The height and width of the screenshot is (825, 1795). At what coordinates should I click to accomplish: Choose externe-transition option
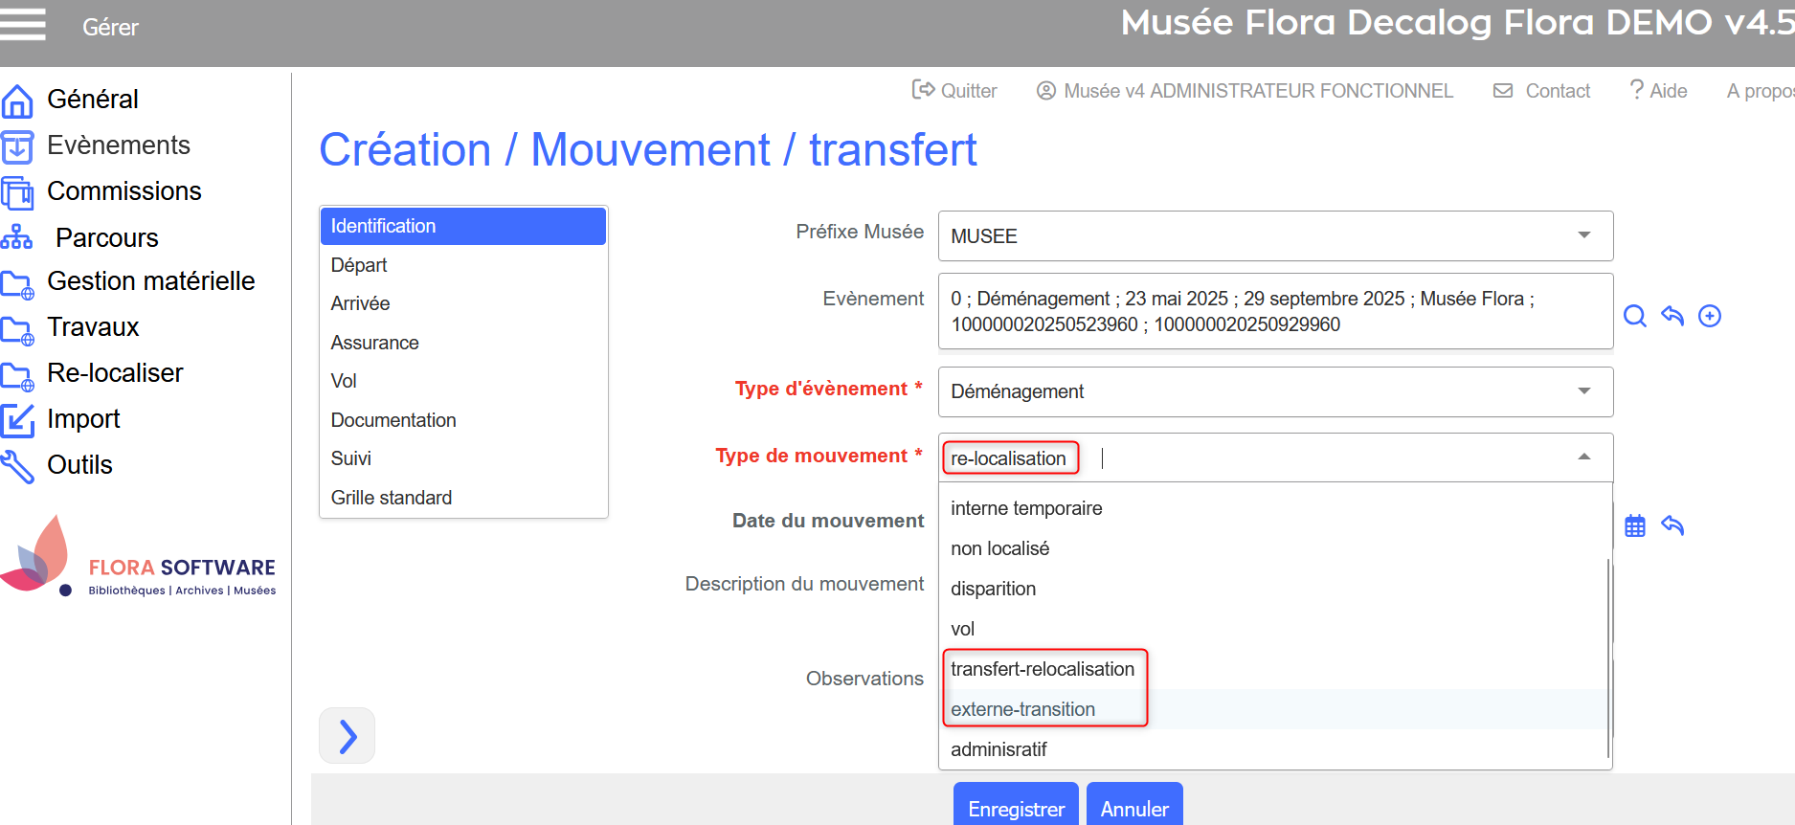tap(1022, 709)
